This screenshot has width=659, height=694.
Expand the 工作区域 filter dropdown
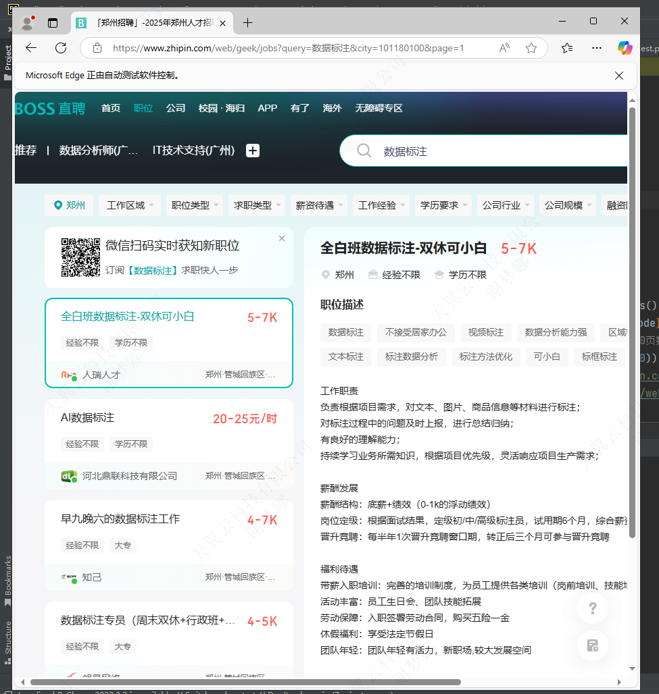130,205
